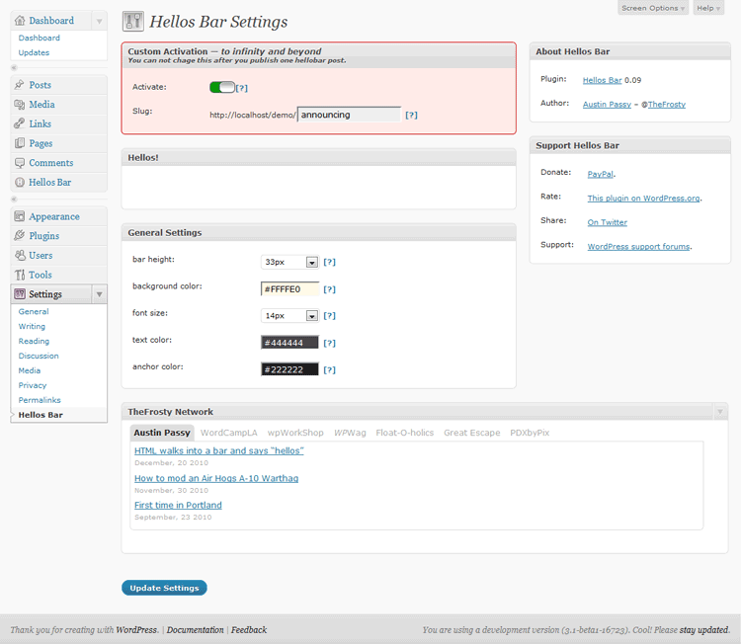Collapse TheFrosty Network panel arrow
This screenshot has width=741, height=644.
point(719,412)
